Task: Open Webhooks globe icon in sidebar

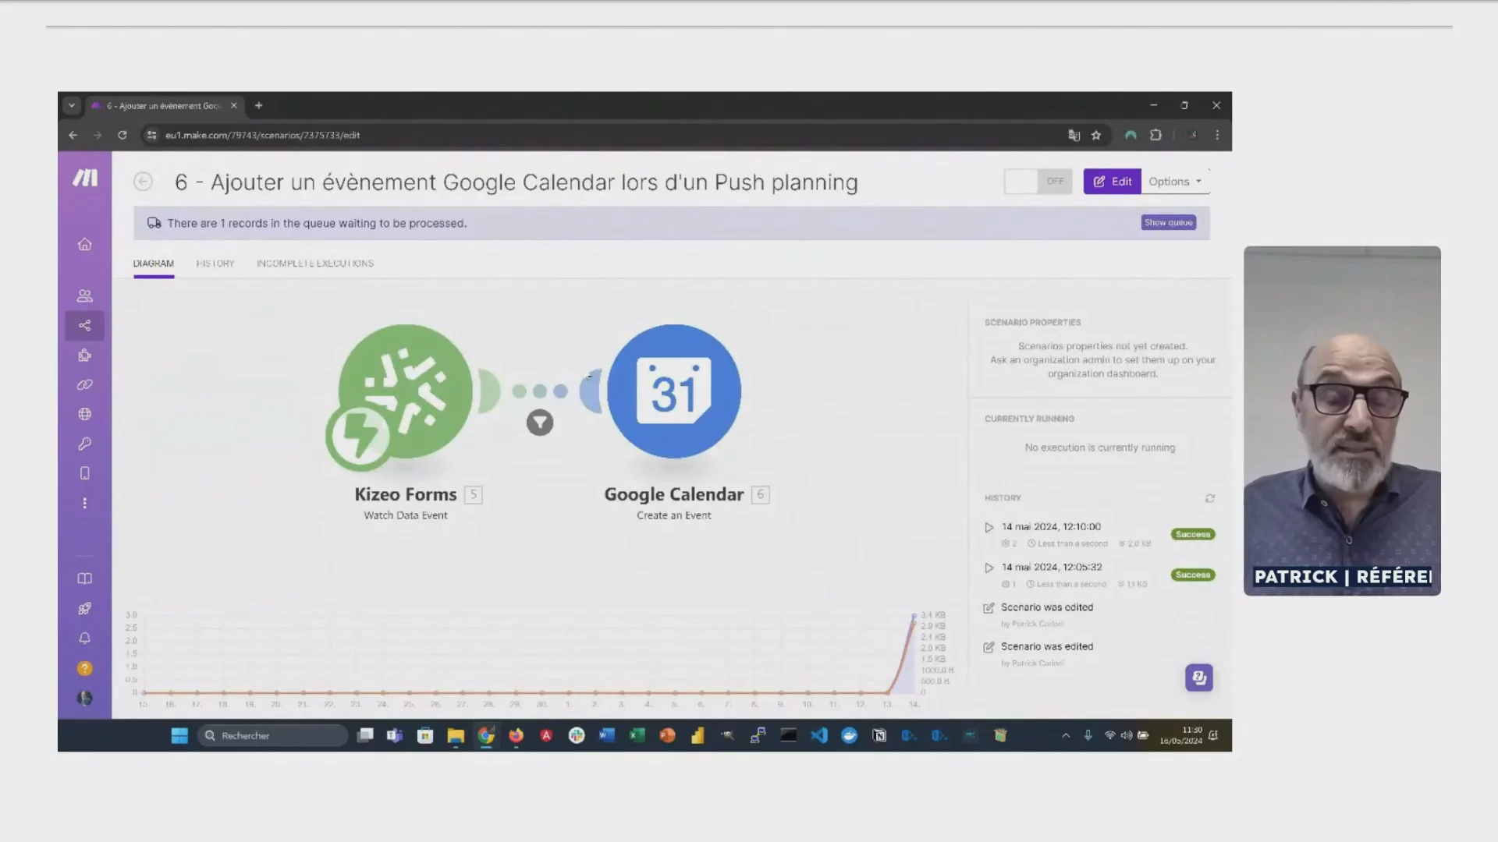Action: (x=84, y=415)
